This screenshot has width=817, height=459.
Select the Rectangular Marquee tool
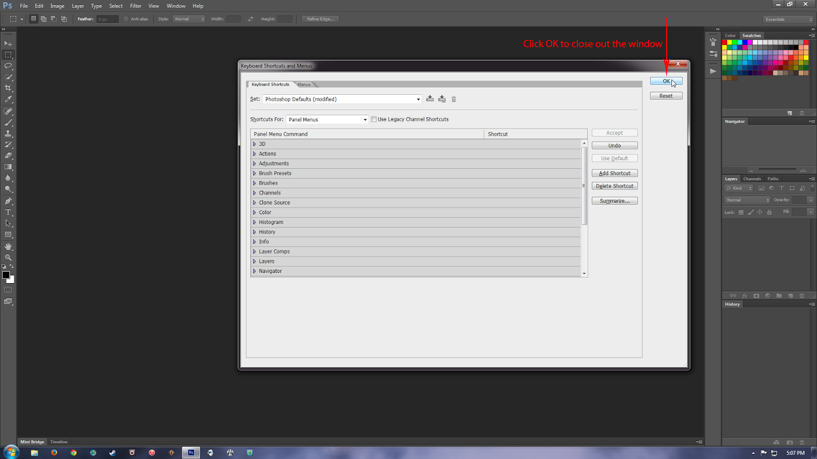coord(8,55)
